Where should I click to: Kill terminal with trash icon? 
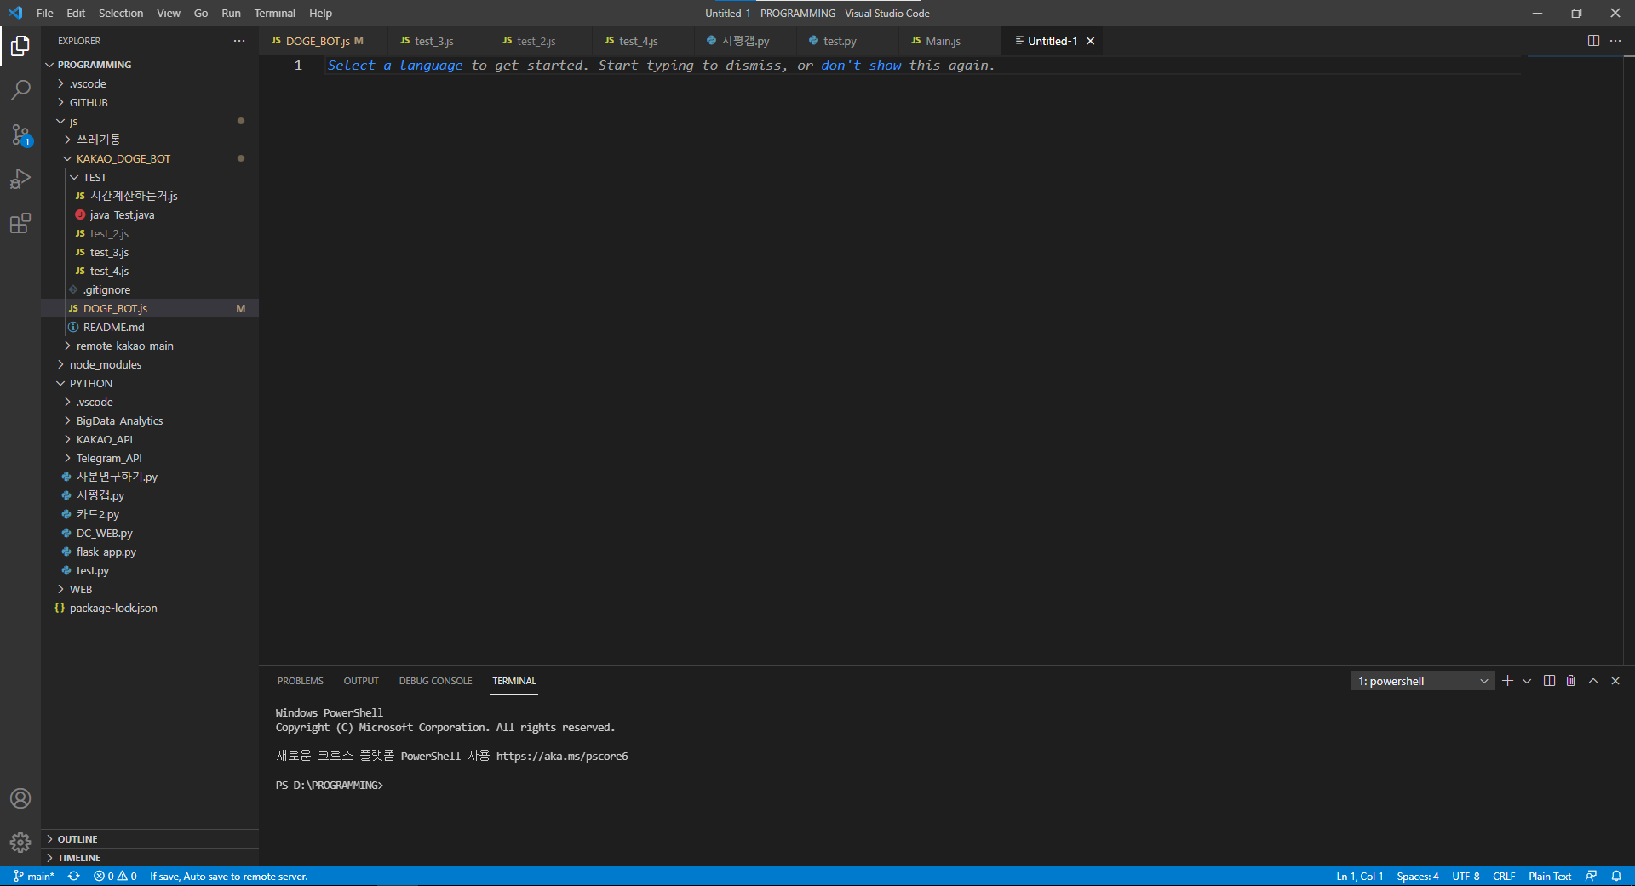pyautogui.click(x=1571, y=681)
